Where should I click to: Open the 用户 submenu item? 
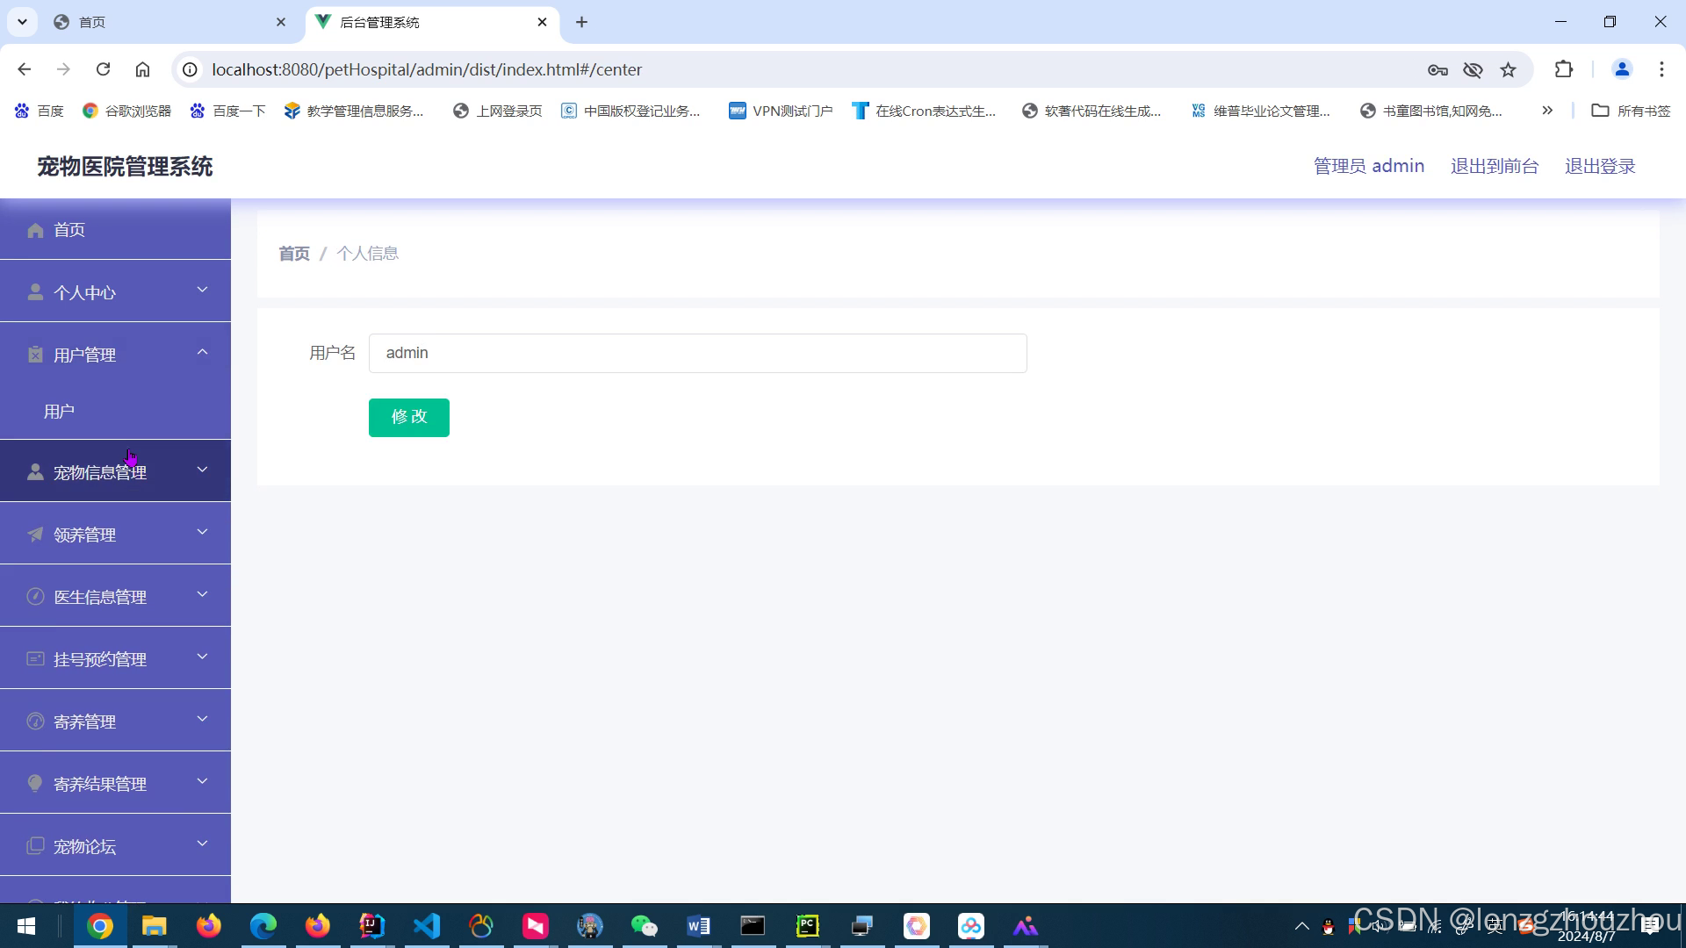point(60,412)
